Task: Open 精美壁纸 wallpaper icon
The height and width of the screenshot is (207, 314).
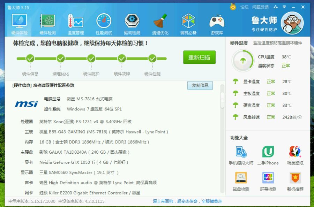Action: pyautogui.click(x=295, y=155)
